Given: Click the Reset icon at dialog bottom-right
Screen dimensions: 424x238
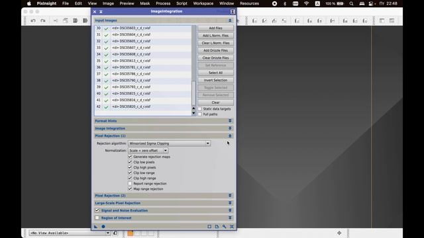Looking at the screenshot, I should 232,227.
